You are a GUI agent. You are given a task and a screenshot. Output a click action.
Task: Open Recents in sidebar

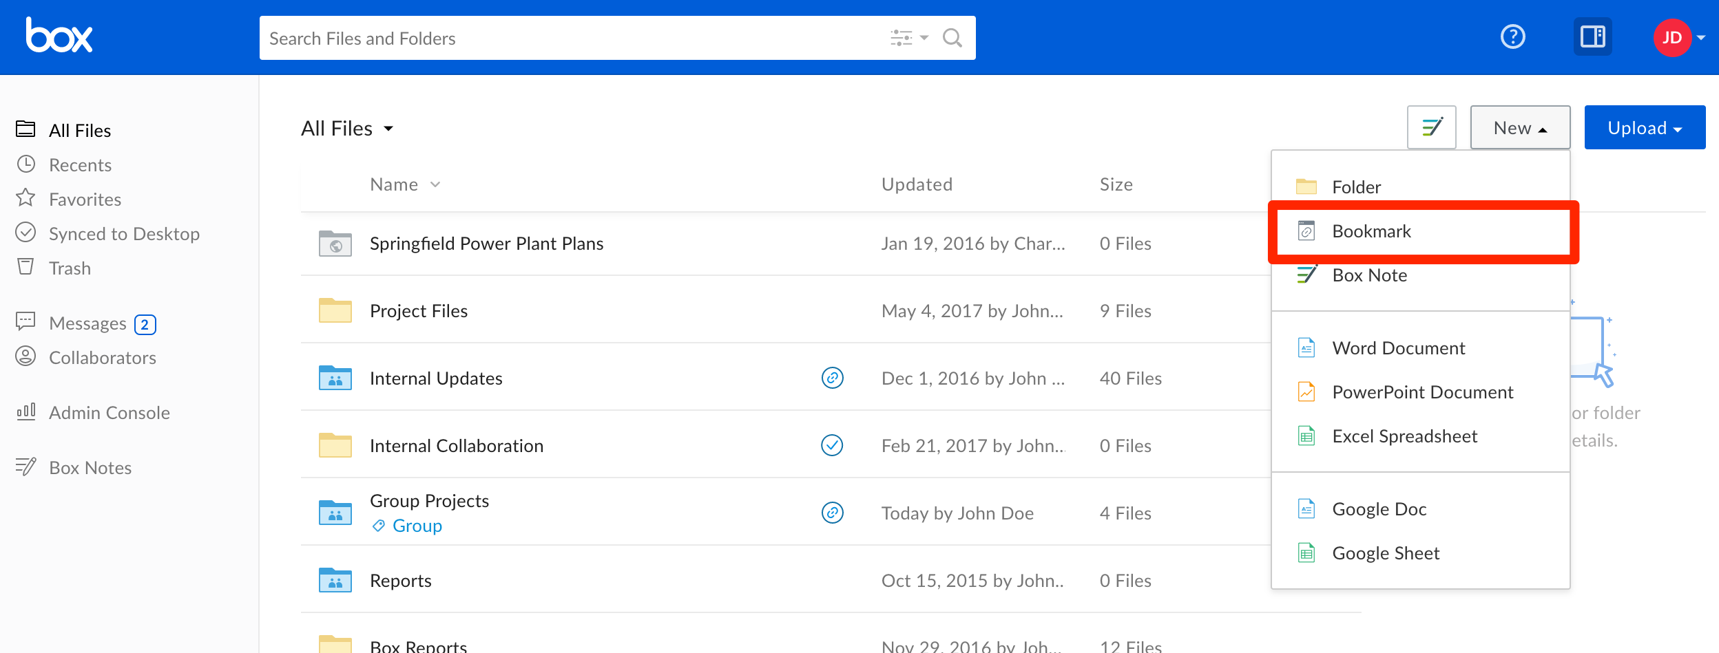point(80,165)
